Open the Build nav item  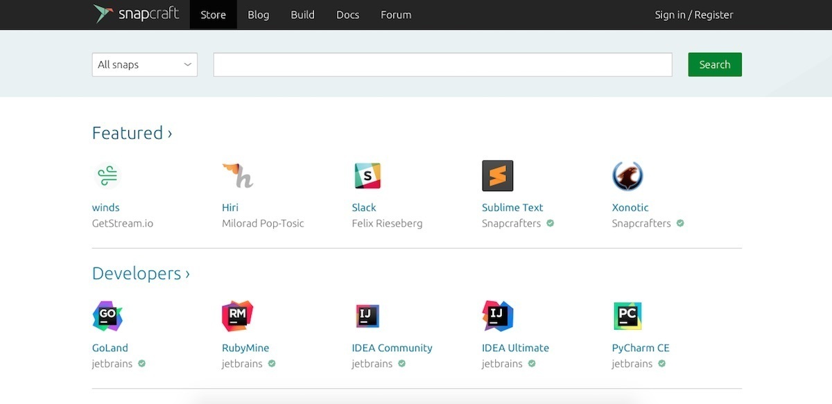tap(302, 15)
